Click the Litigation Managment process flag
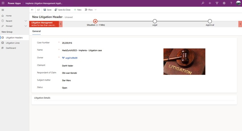 44,24
